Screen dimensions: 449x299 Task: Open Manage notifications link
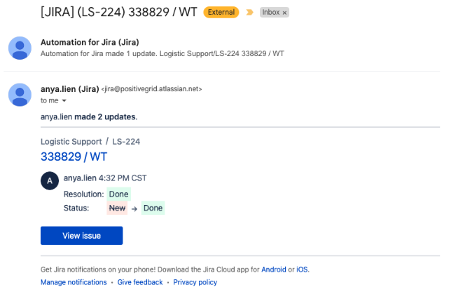(74, 282)
